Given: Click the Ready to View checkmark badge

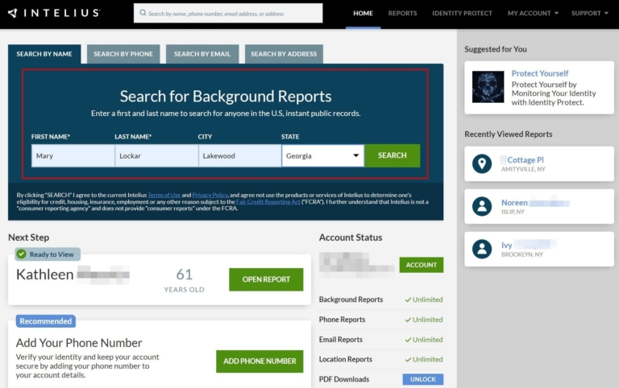Looking at the screenshot, I should click(x=22, y=254).
